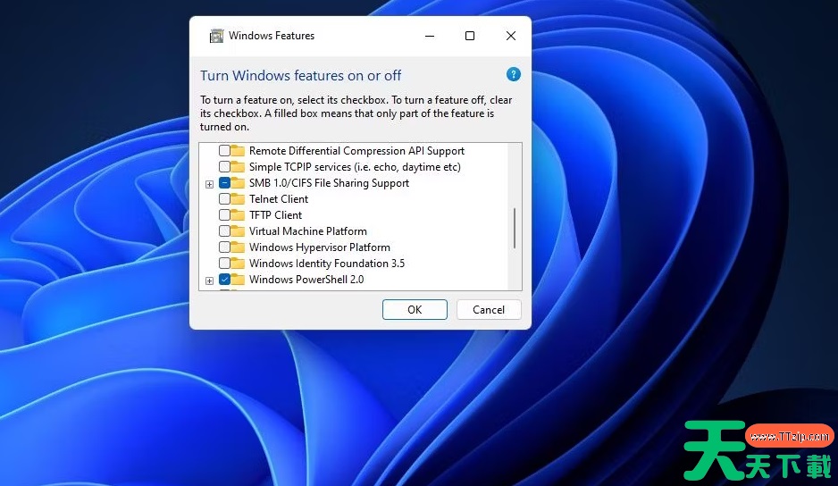Select 'Virtual Machine Platform' label text
The height and width of the screenshot is (486, 838).
pos(308,231)
